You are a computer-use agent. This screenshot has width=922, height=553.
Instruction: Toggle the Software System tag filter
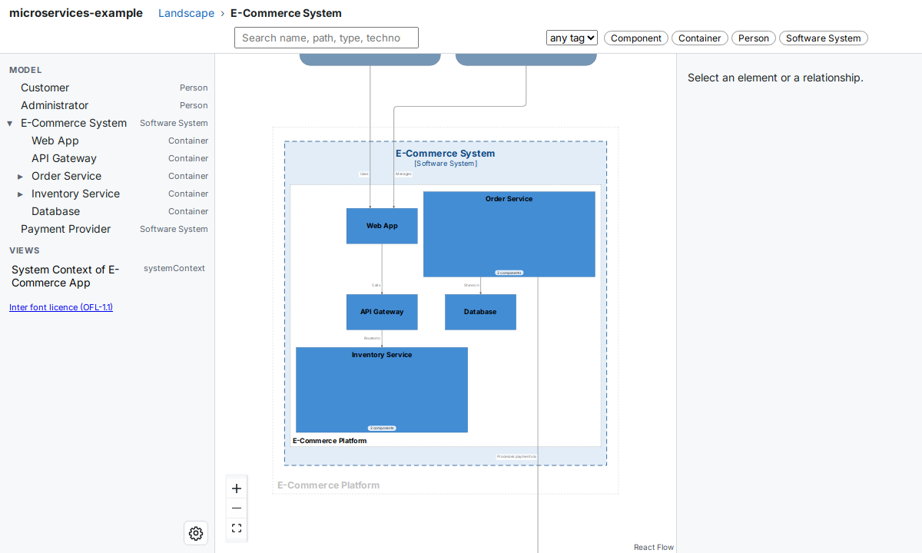[824, 38]
